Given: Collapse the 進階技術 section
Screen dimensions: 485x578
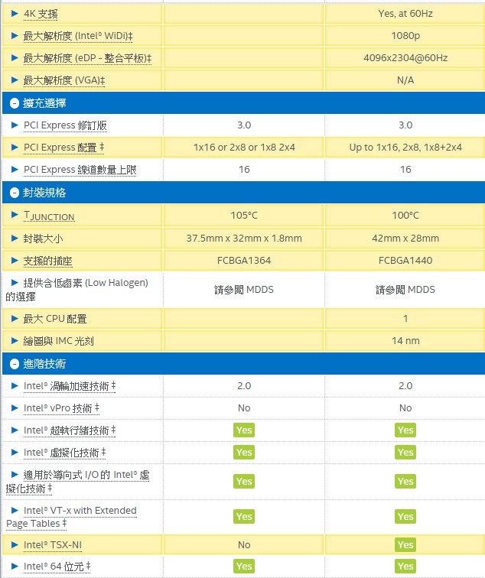Looking at the screenshot, I should pos(15,364).
